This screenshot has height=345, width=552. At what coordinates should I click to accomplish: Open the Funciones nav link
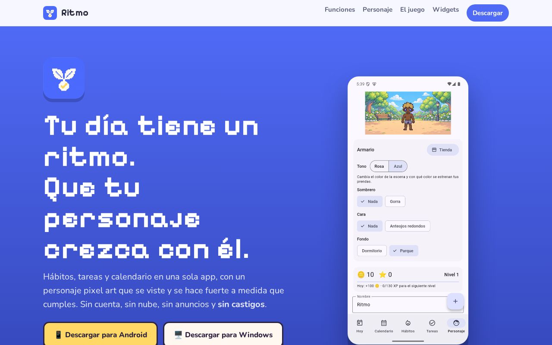coord(340,9)
